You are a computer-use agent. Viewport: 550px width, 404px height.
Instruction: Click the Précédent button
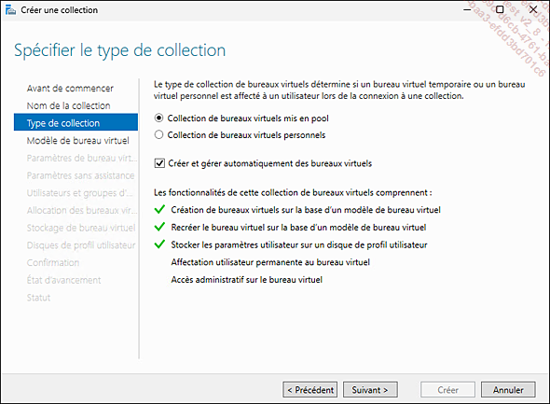(310, 390)
